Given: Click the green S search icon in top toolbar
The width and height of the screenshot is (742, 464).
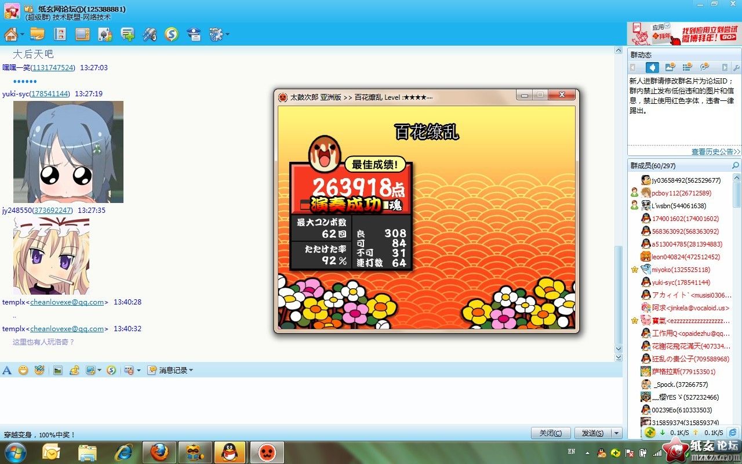Looking at the screenshot, I should (x=171, y=34).
